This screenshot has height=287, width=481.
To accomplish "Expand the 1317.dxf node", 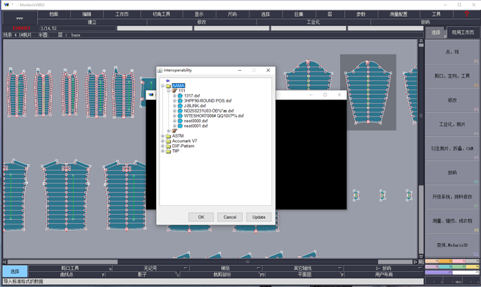I will 175,95.
